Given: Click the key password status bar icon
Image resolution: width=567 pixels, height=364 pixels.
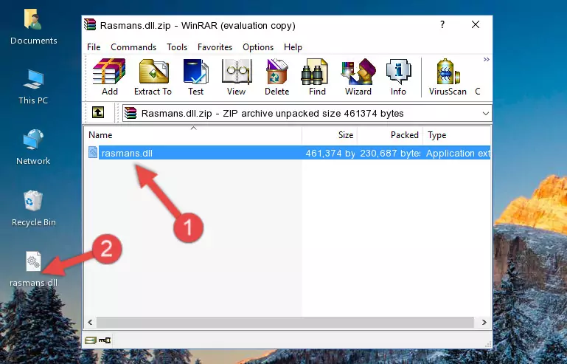Looking at the screenshot, I should pyautogui.click(x=105, y=340).
